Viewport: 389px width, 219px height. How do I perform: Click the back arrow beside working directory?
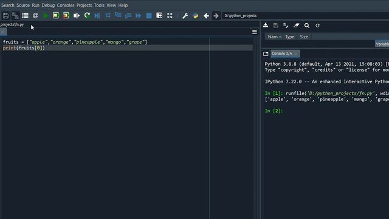pos(206,16)
